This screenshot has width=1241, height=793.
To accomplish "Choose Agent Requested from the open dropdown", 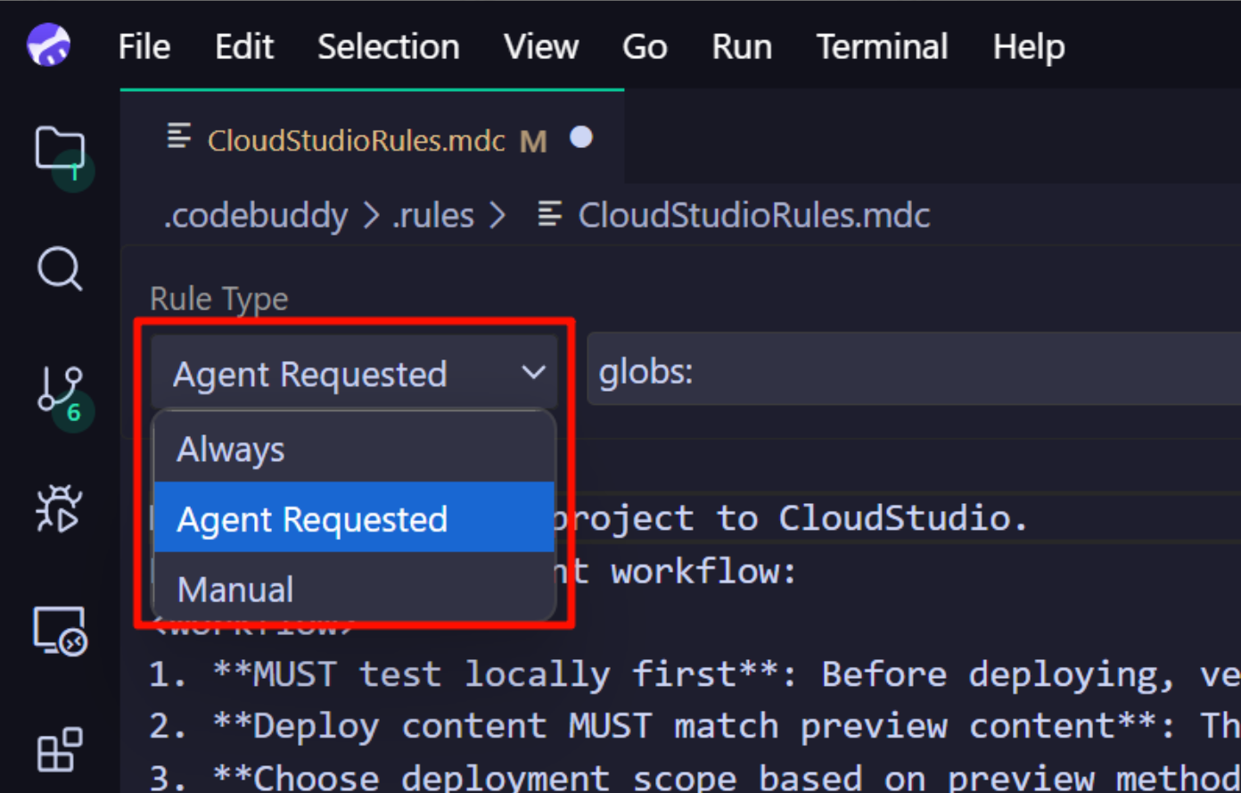I will tap(312, 518).
